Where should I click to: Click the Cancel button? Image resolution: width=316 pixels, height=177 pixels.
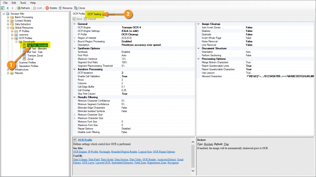pos(90,19)
